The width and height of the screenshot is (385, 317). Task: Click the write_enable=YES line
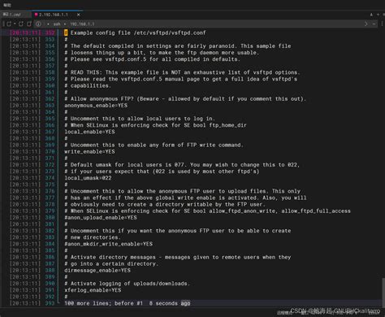click(89, 151)
